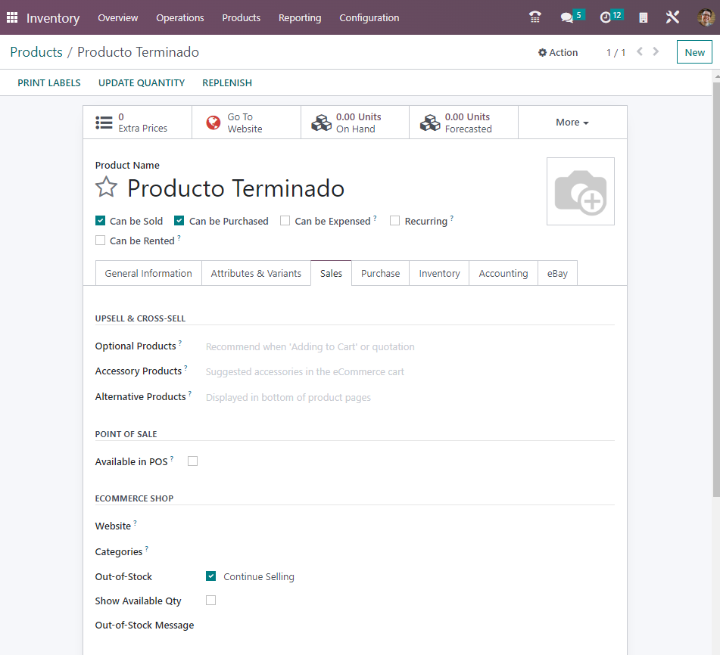Upload product image via camera placeholder
Viewport: 720px width, 655px height.
point(580,191)
